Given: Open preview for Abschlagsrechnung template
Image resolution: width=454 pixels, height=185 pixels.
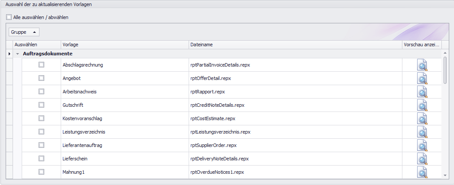Looking at the screenshot, I should pyautogui.click(x=422, y=65).
